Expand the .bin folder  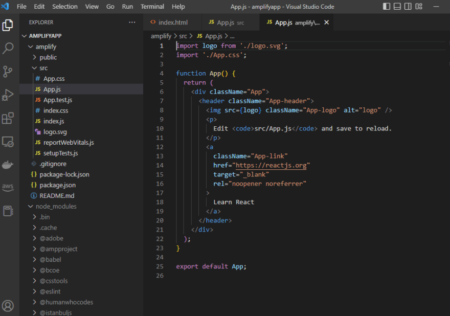[x=81, y=217]
